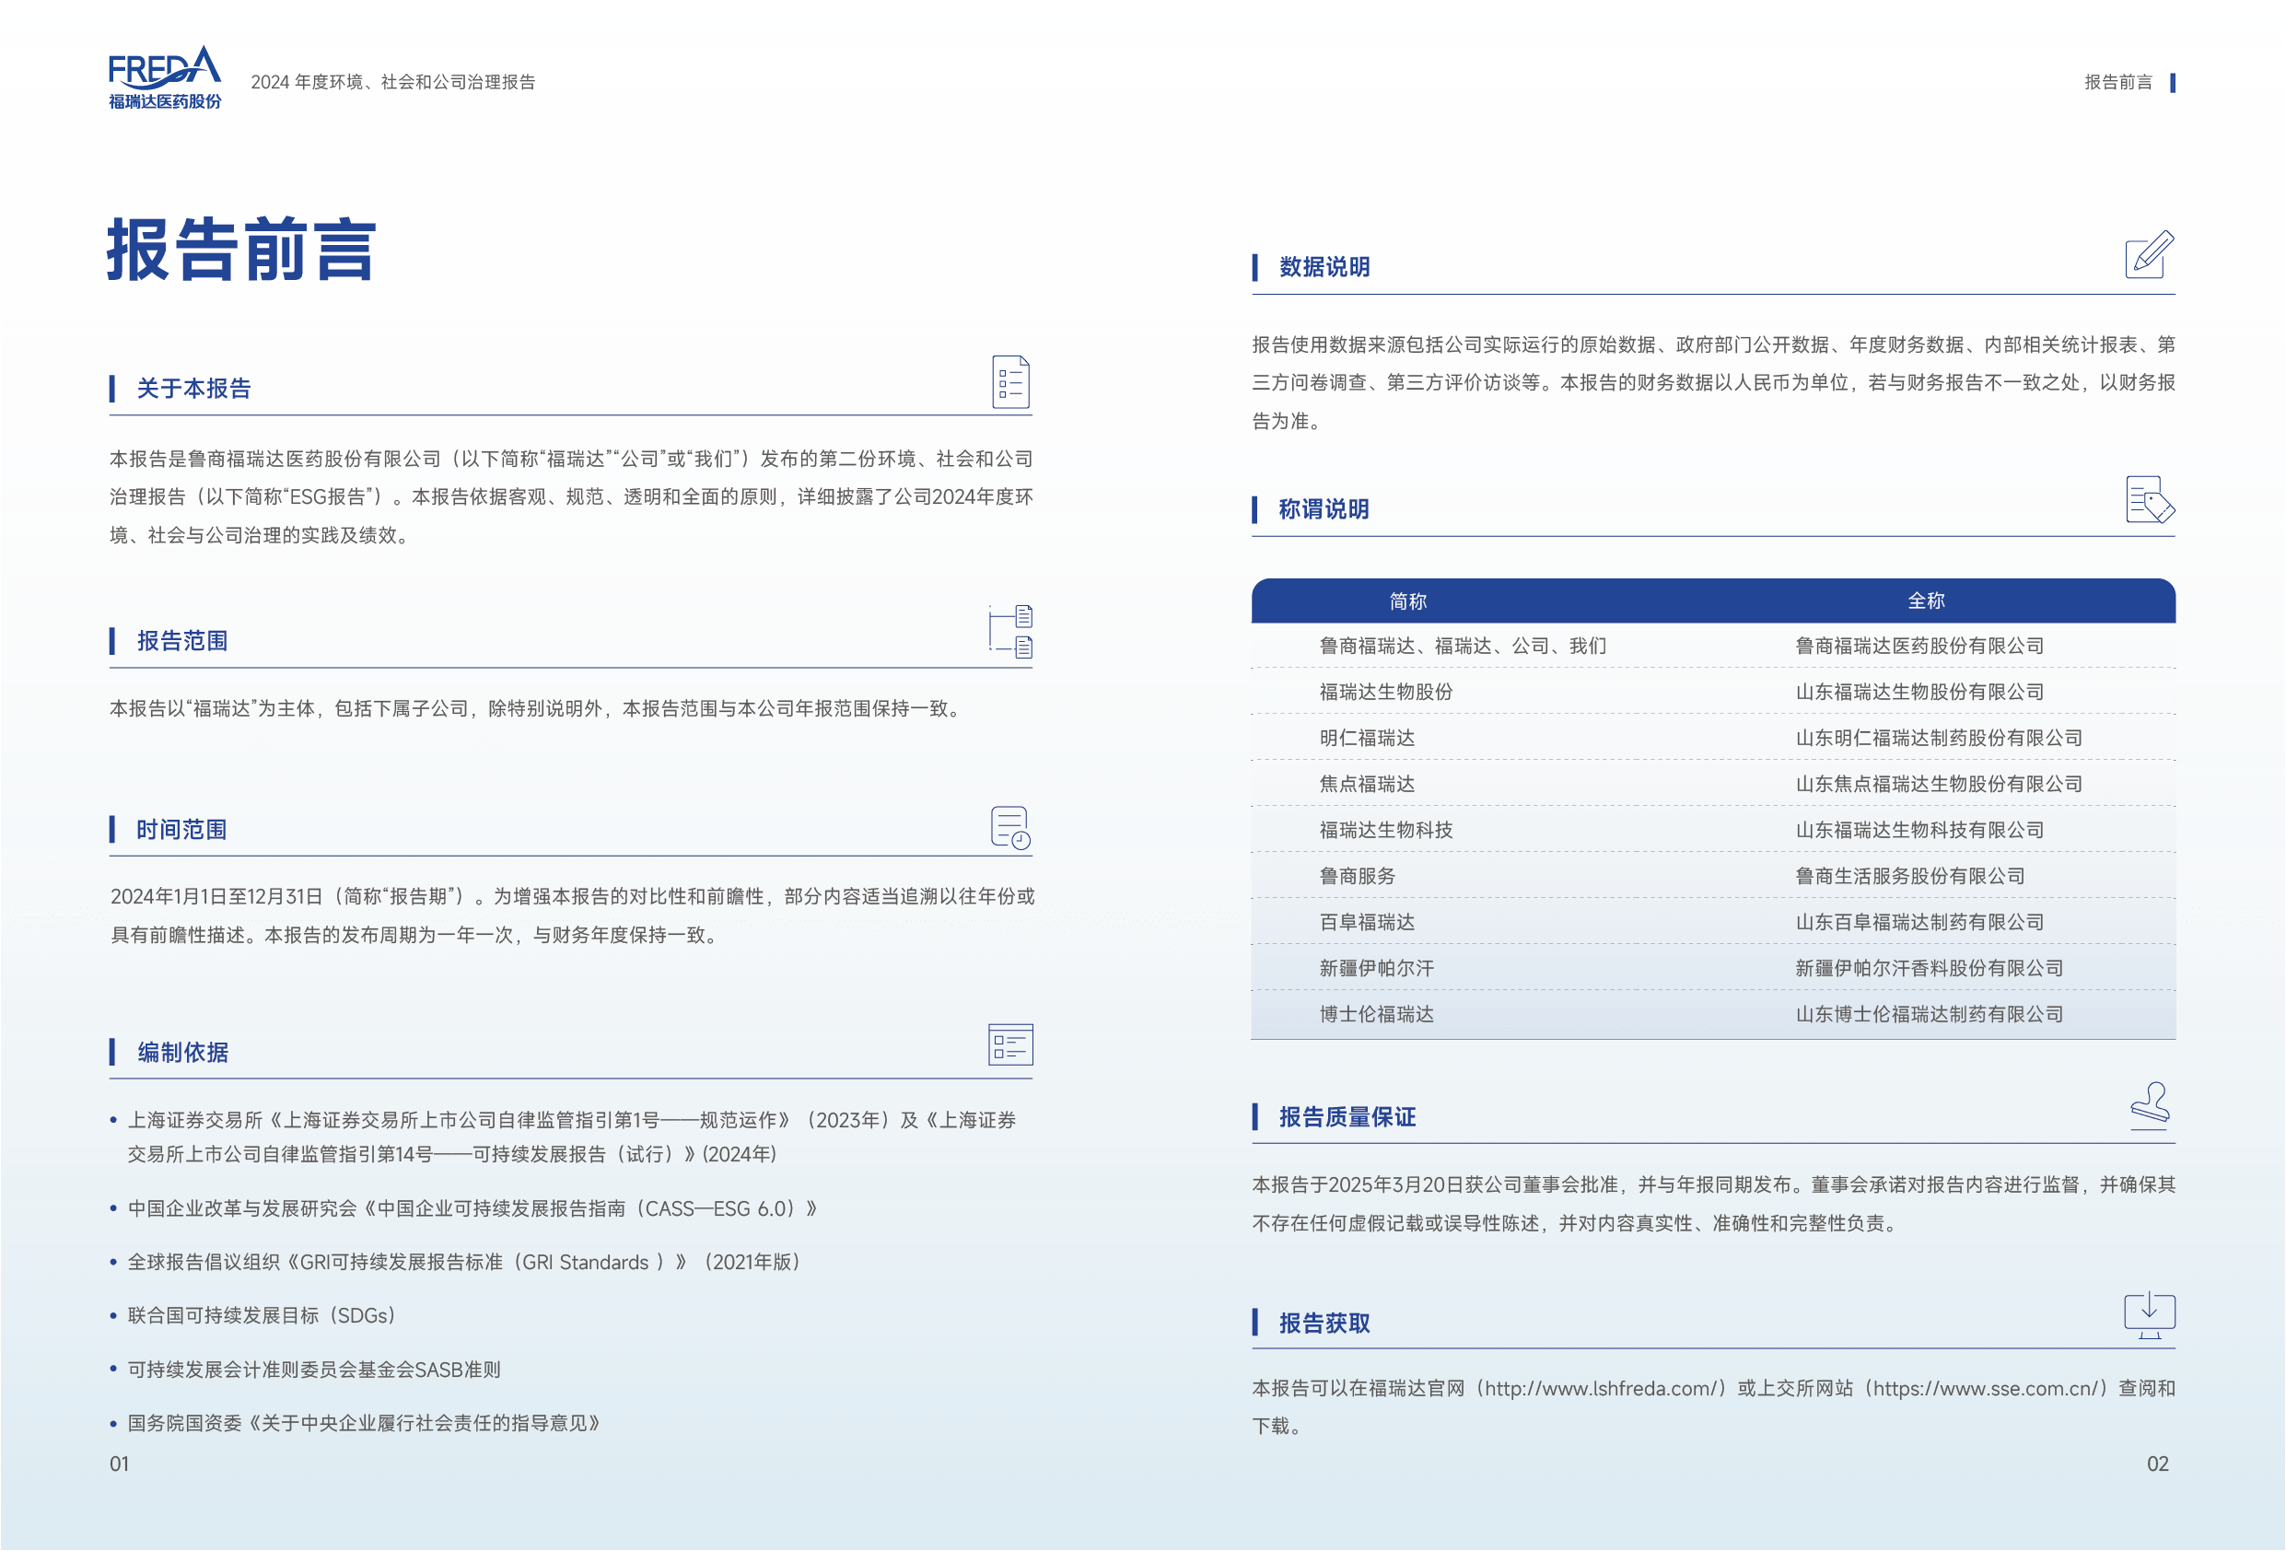
Task: Click the 鲁商福瑞达、福瑞达、公司、我们 cell
Action: (x=1463, y=647)
